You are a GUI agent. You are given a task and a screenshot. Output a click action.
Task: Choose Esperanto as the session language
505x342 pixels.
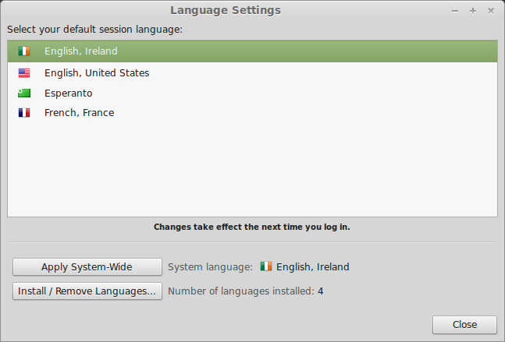coord(69,93)
